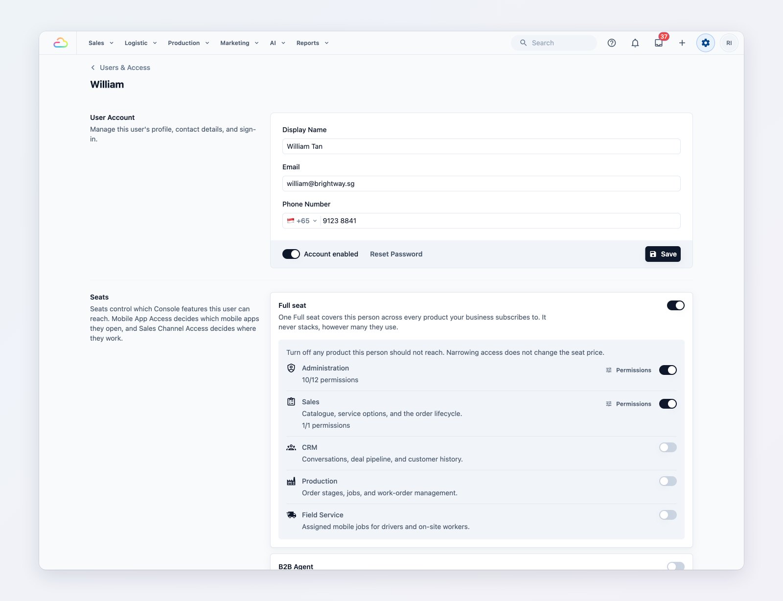
Task: Expand the Production menu dropdown
Action: 189,43
